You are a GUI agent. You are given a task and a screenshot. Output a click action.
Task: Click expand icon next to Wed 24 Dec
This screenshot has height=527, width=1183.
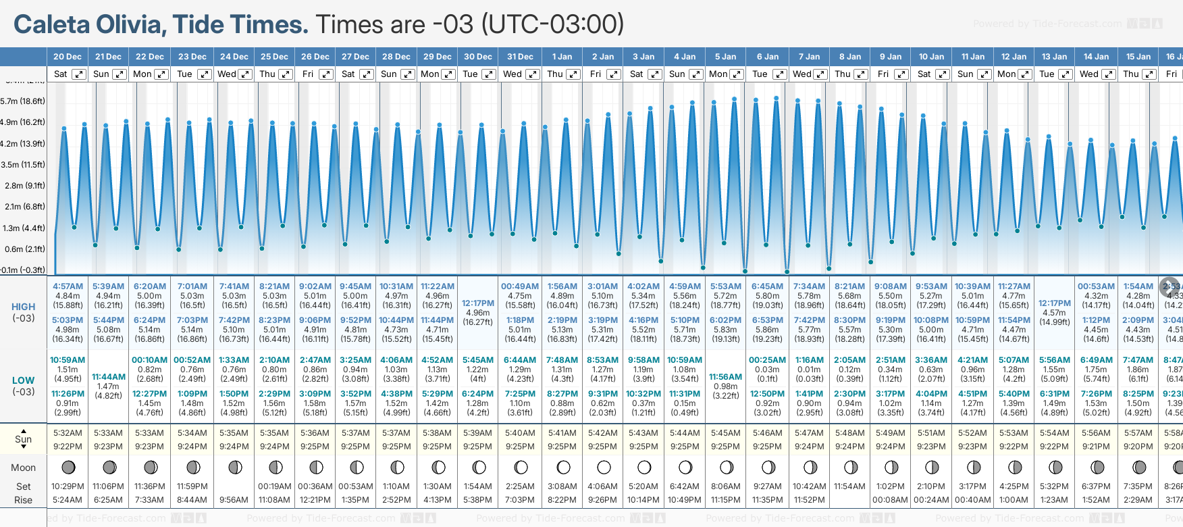[x=245, y=74]
